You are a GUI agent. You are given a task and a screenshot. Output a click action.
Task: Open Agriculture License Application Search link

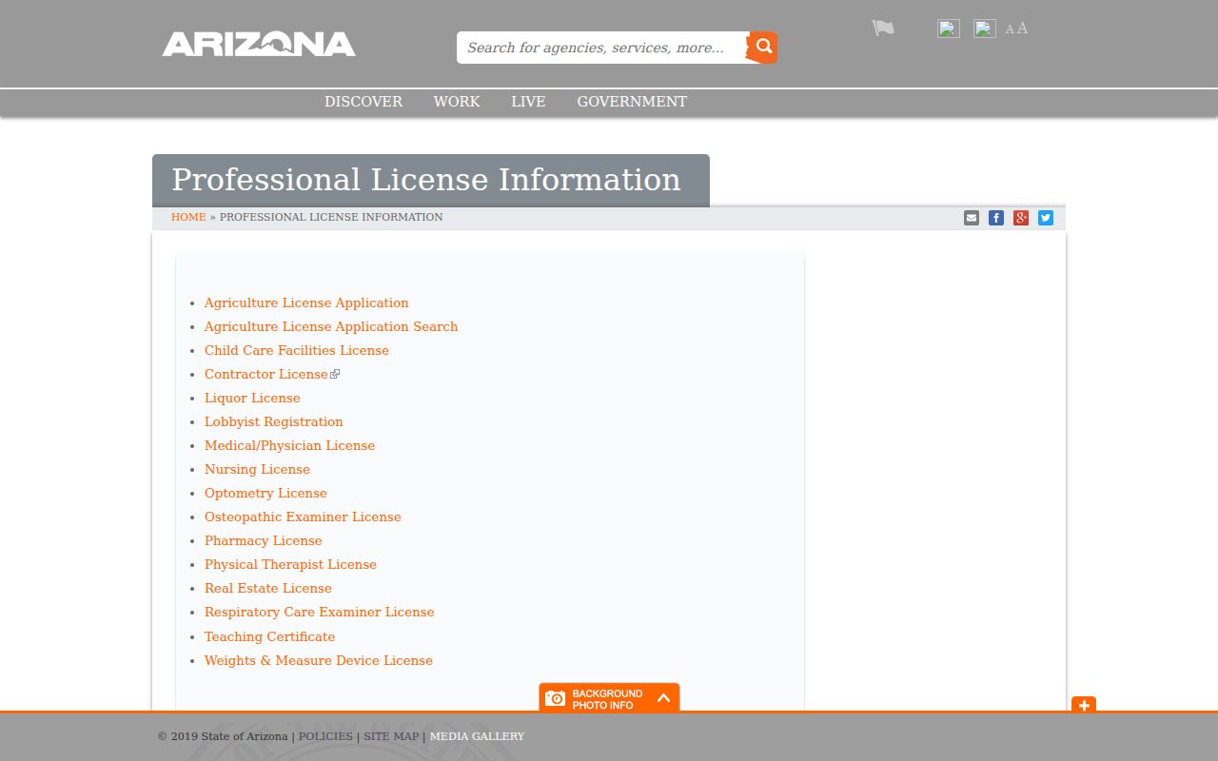point(331,326)
